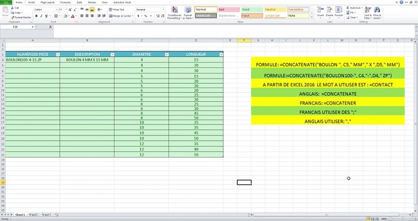Click the Top Align icon

pos(82,10)
